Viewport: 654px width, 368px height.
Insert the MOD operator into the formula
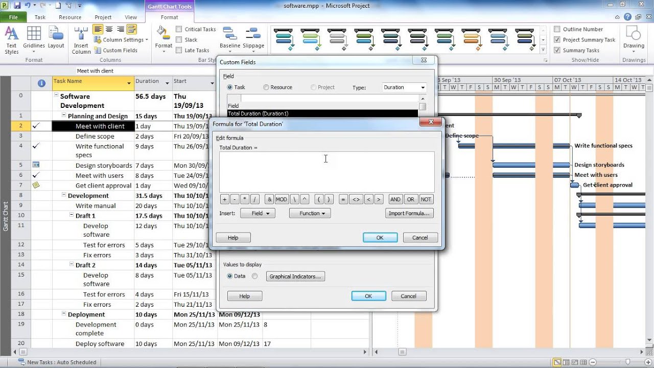[282, 199]
